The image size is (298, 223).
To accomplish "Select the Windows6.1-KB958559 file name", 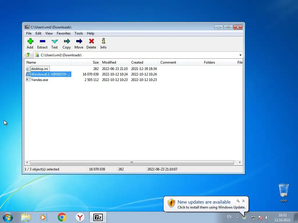I will (x=51, y=74).
